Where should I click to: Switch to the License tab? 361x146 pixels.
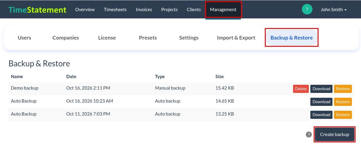click(107, 38)
